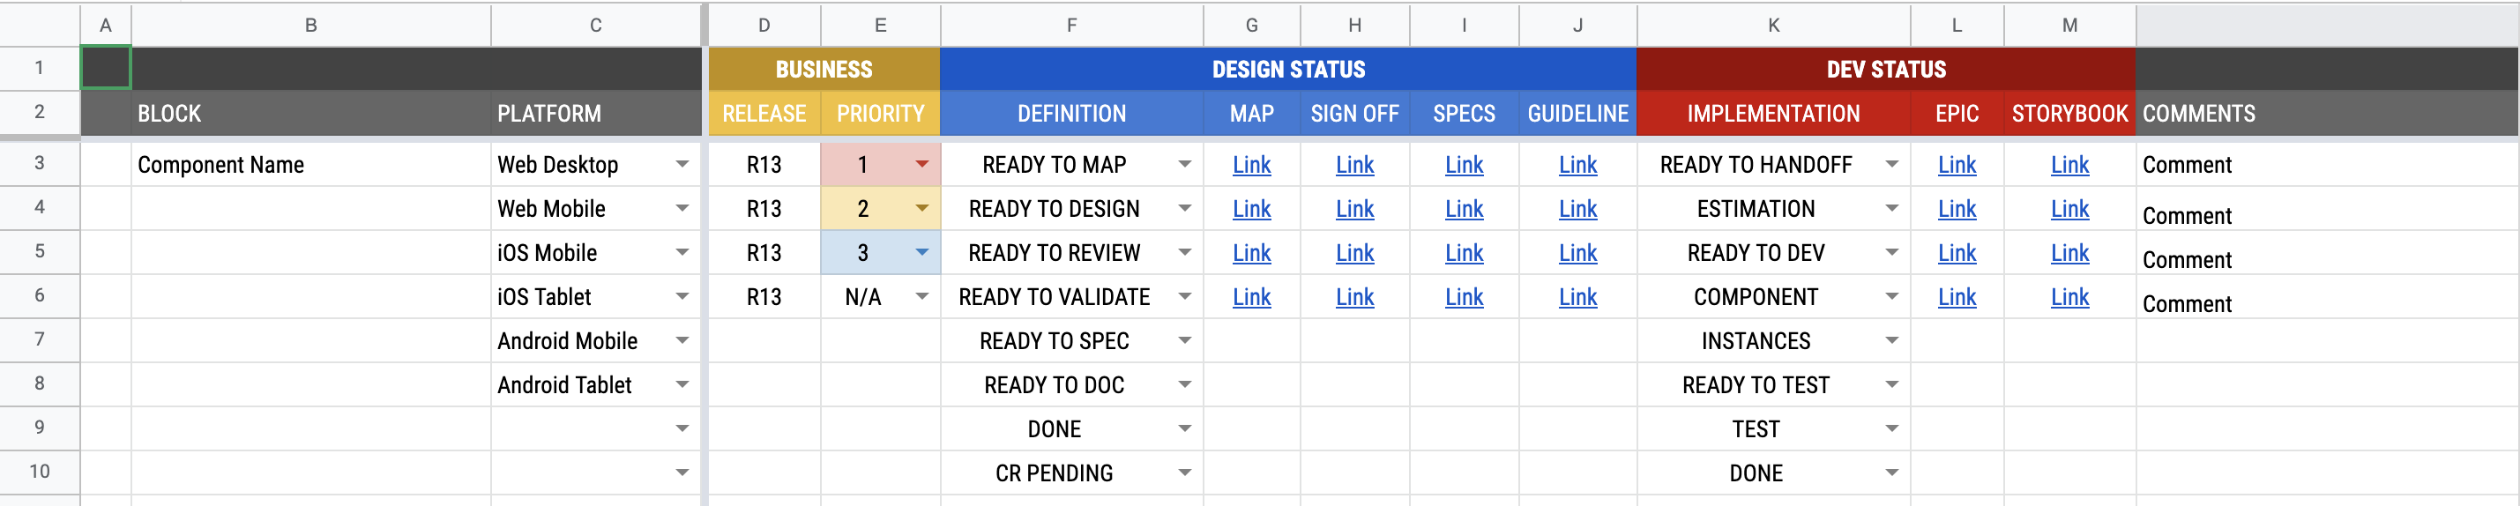The width and height of the screenshot is (2520, 506).
Task: Open the Web Desktop platform dropdown arrow
Action: (x=682, y=165)
